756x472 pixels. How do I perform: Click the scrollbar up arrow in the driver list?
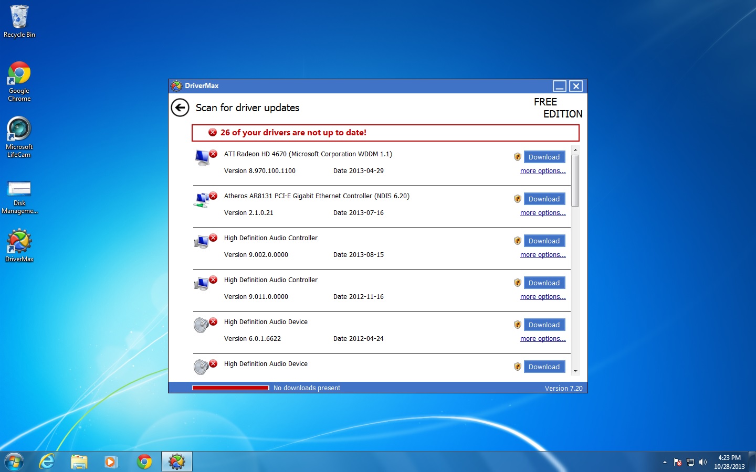tap(575, 150)
